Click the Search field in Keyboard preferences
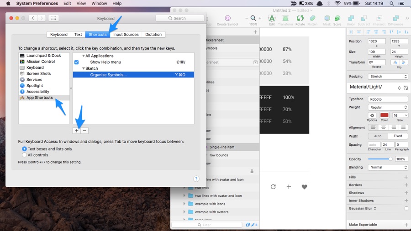Screen dimensions: 411x231 [180, 18]
